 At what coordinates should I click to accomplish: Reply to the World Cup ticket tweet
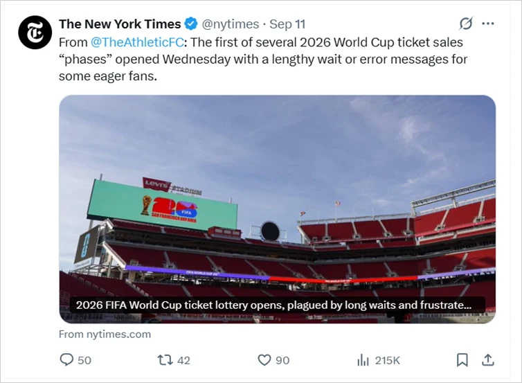(x=67, y=360)
